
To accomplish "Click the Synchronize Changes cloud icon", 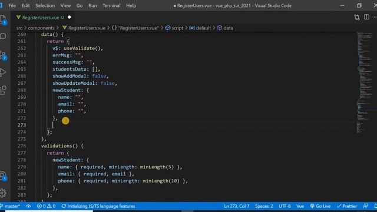I will tap(28, 206).
